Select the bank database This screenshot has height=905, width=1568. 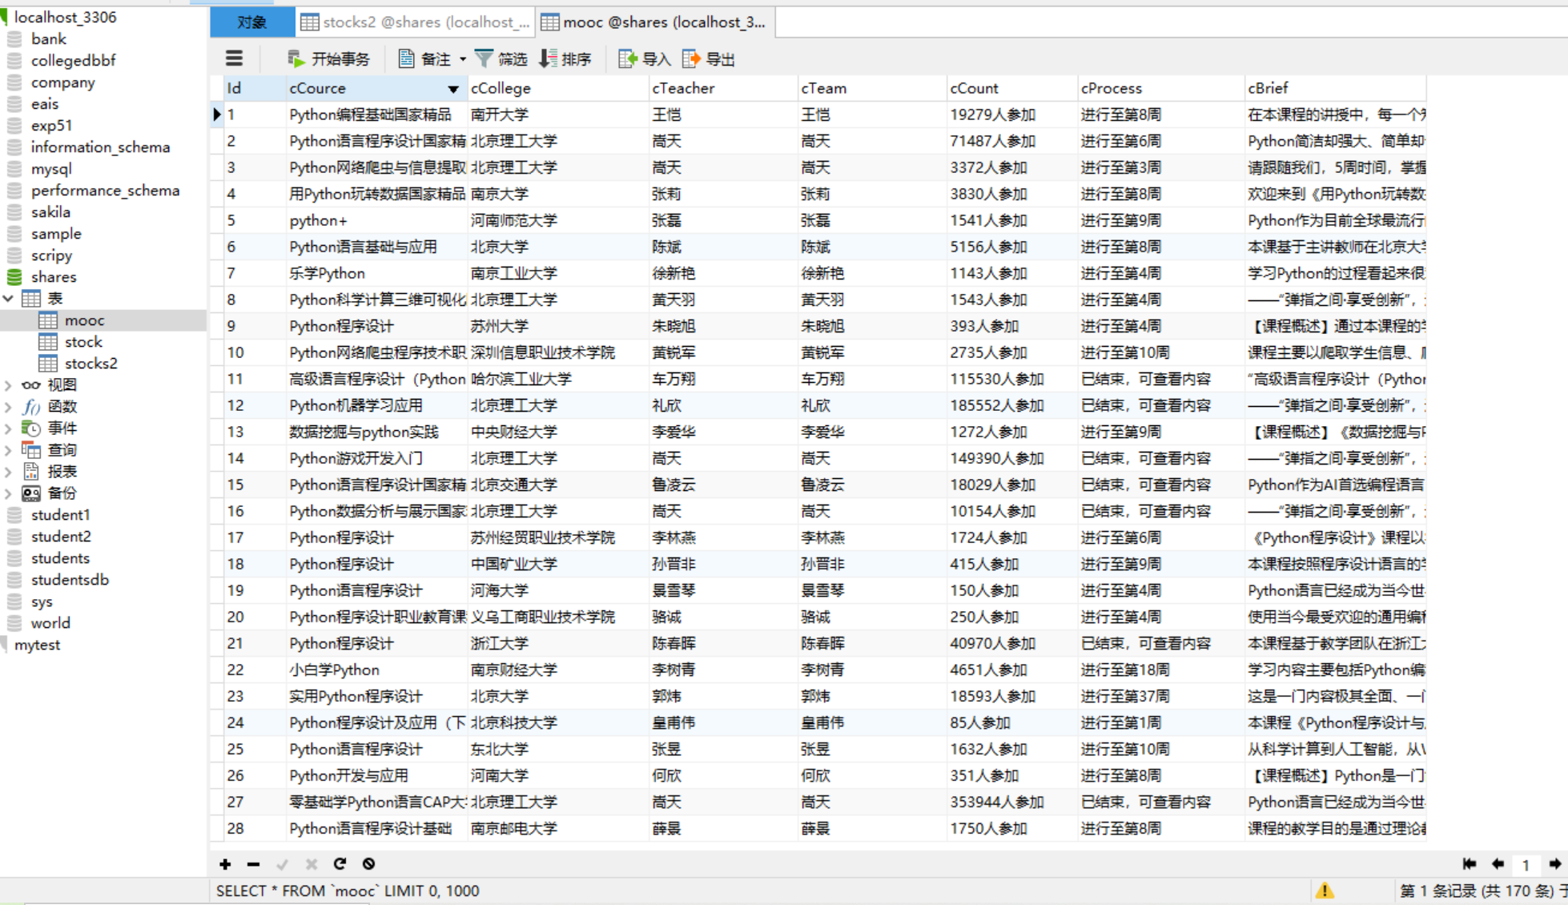(48, 39)
